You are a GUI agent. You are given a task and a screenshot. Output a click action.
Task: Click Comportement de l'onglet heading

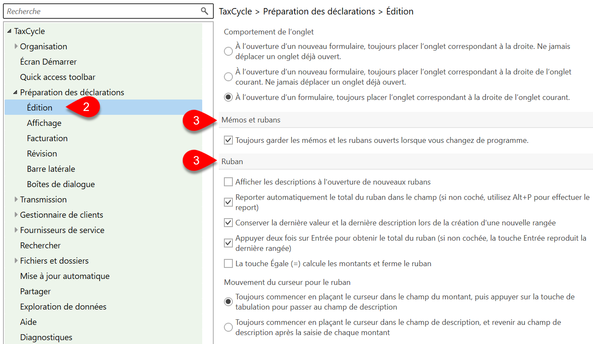pyautogui.click(x=269, y=32)
